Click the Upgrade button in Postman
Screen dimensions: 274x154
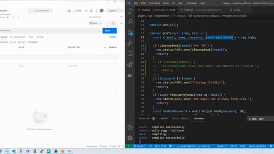(x=113, y=11)
